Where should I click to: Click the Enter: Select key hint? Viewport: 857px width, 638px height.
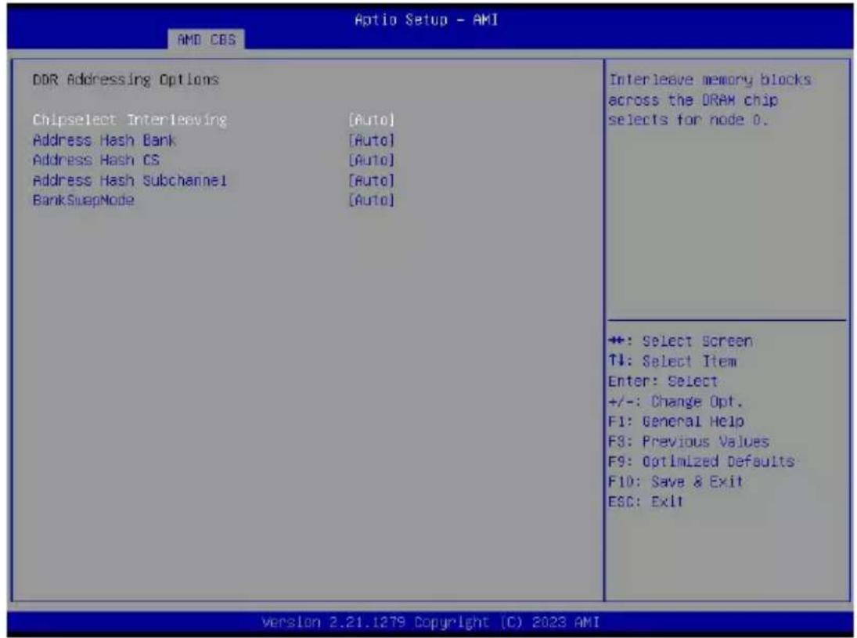662,381
